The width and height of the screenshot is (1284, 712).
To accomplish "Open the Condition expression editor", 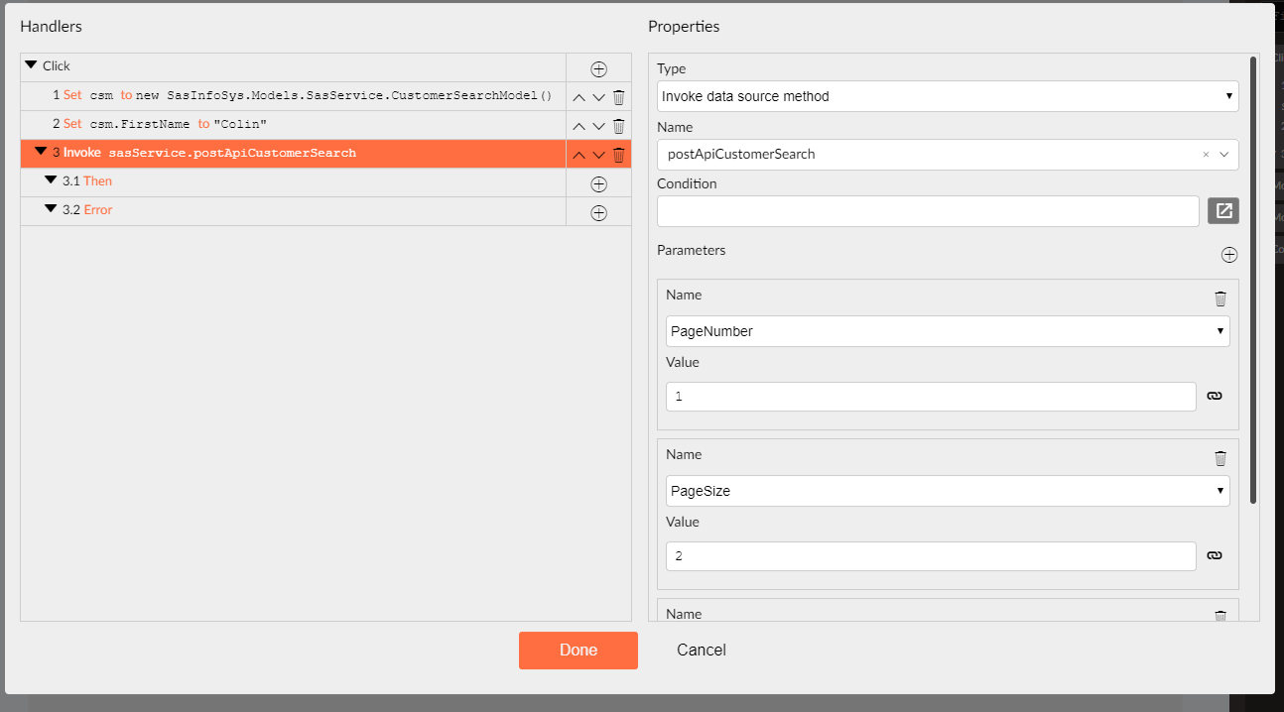I will coord(1223,211).
